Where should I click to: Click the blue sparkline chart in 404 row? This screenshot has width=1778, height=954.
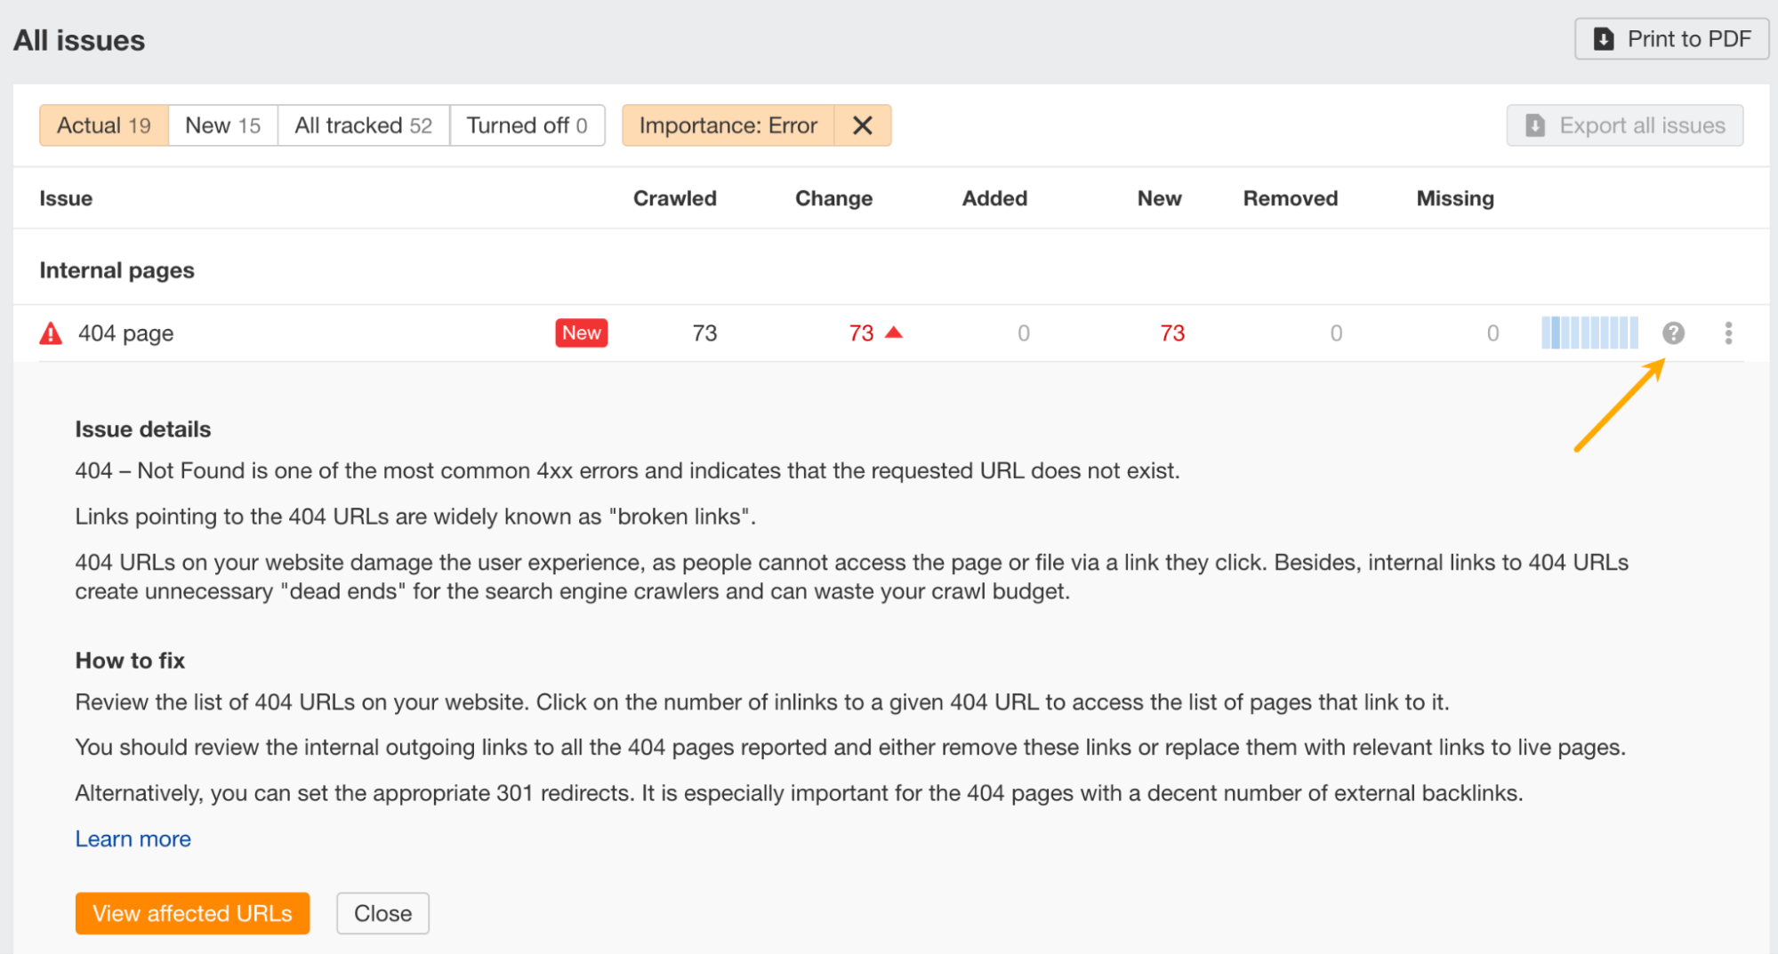[x=1589, y=333]
